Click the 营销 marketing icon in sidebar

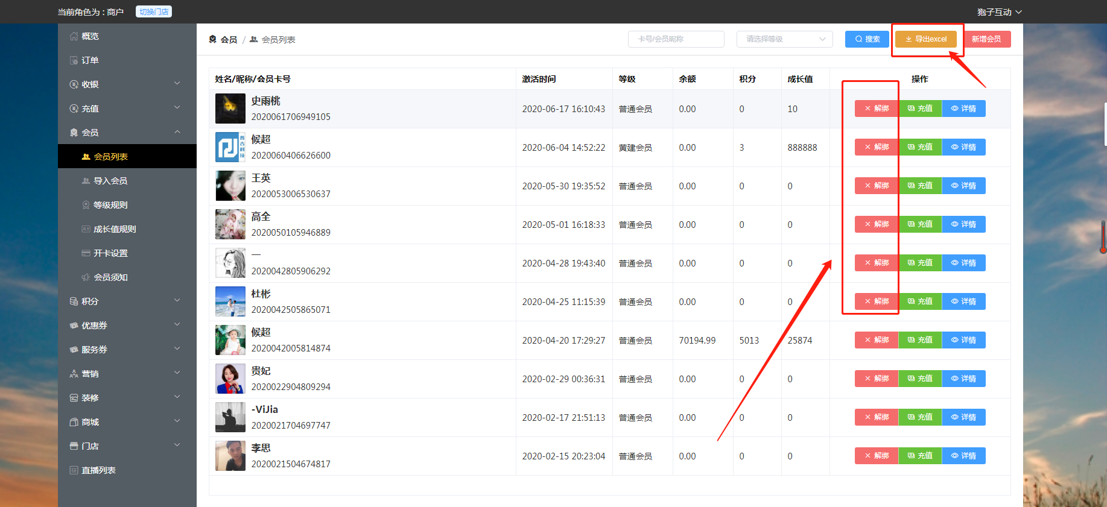pos(74,374)
